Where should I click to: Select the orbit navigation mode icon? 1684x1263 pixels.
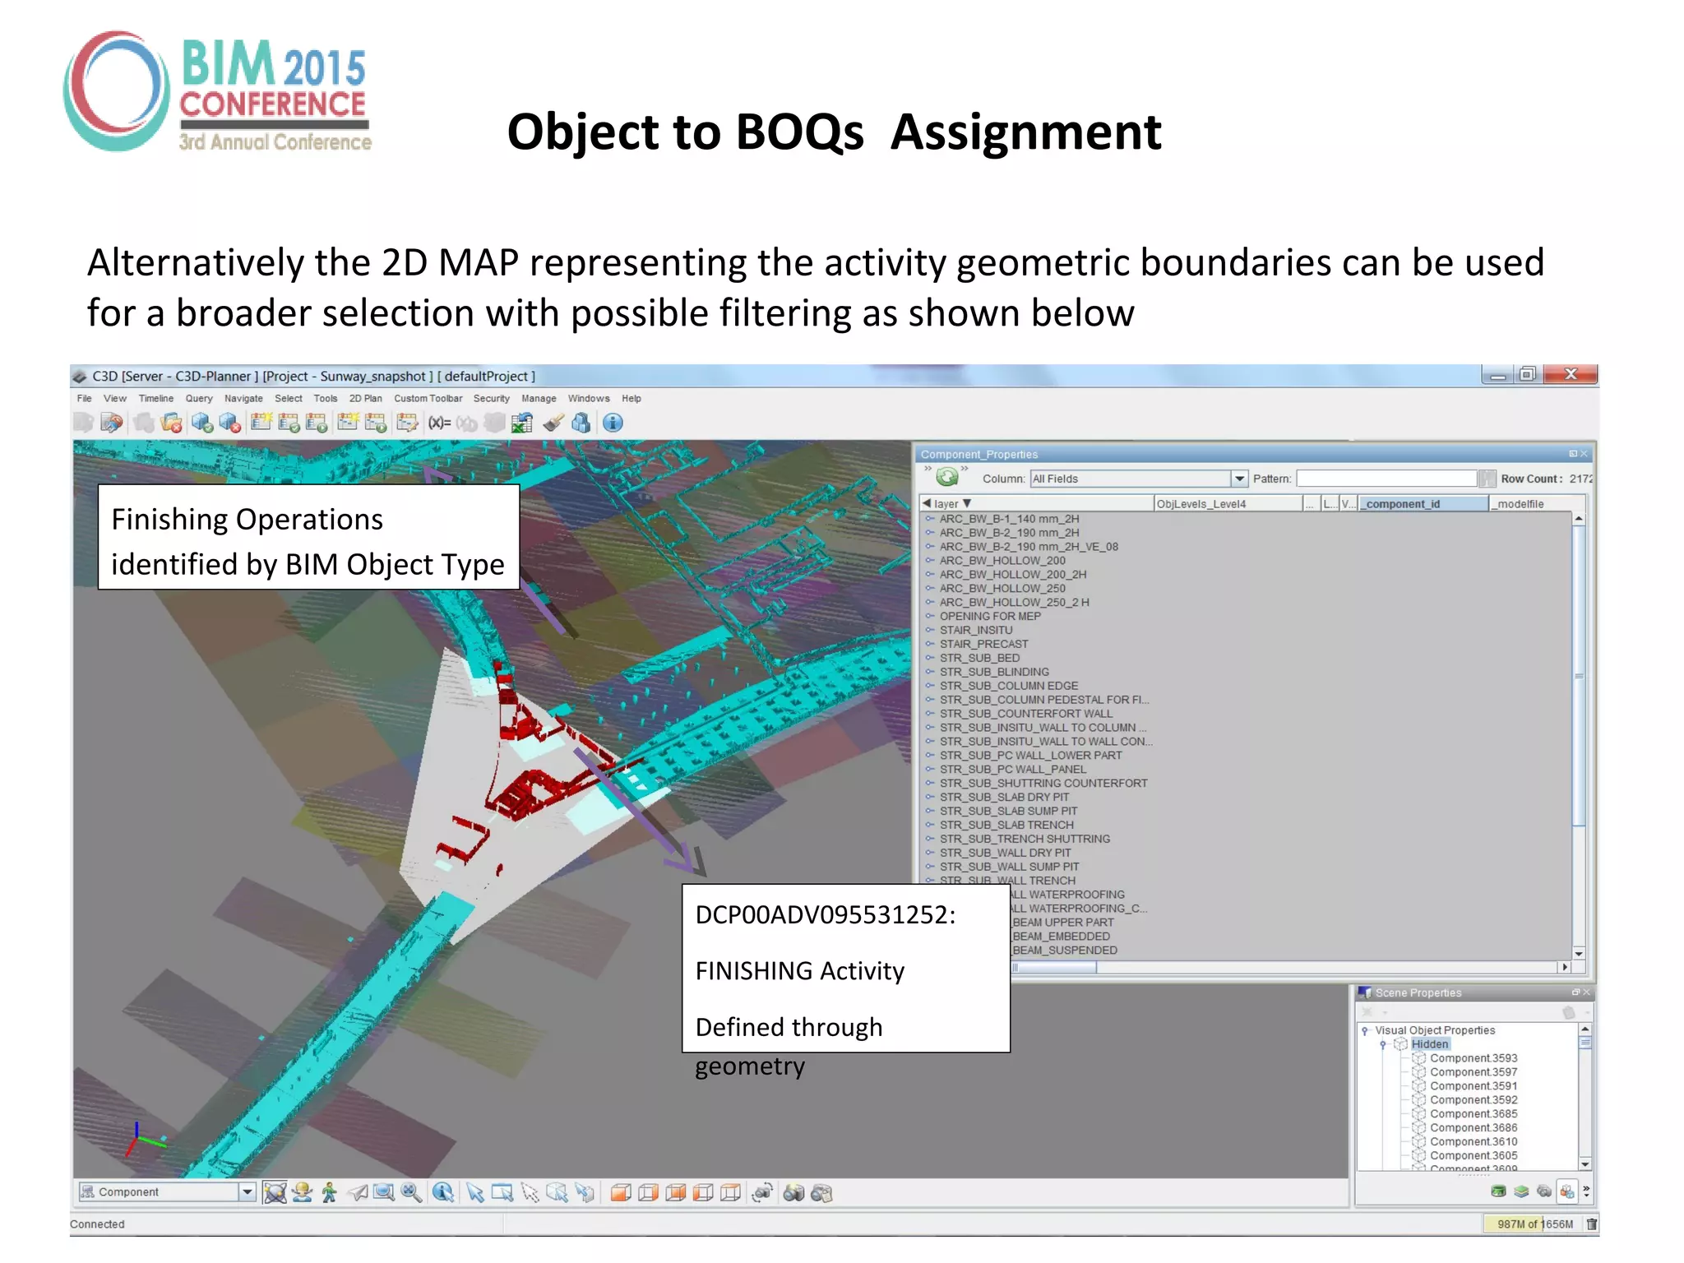275,1192
